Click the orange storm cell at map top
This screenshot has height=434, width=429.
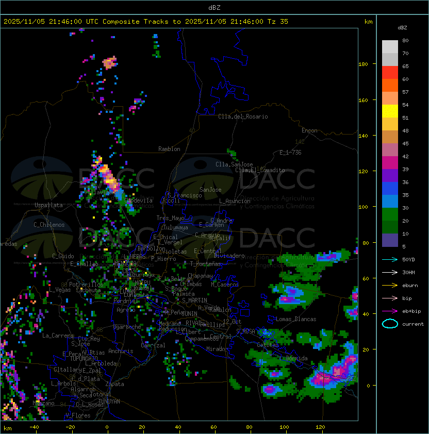point(109,62)
